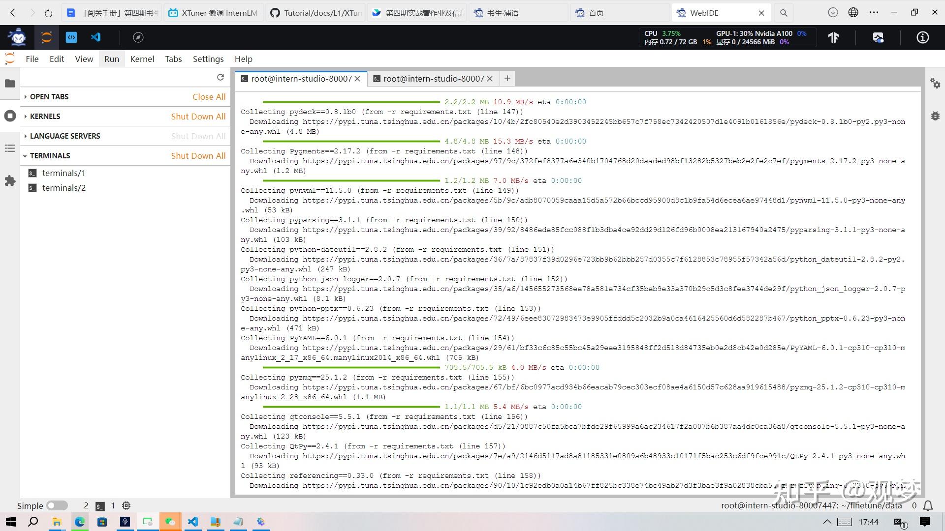The height and width of the screenshot is (531, 945).
Task: Open the upload arrow icon in top toolbar
Action: pos(834,37)
